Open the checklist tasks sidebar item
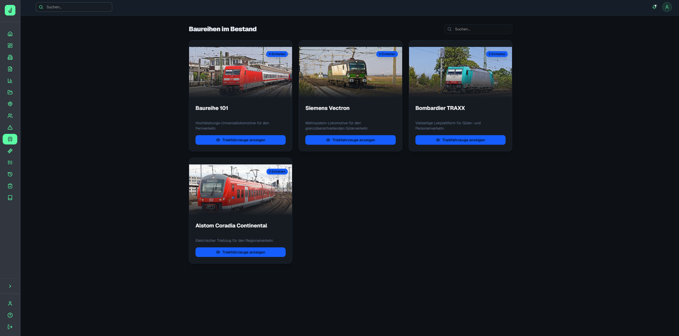Image resolution: width=679 pixels, height=336 pixels. click(10, 162)
